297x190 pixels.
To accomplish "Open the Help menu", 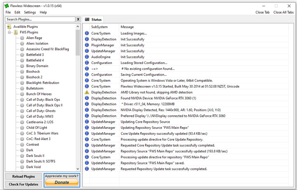I will [x=43, y=12].
